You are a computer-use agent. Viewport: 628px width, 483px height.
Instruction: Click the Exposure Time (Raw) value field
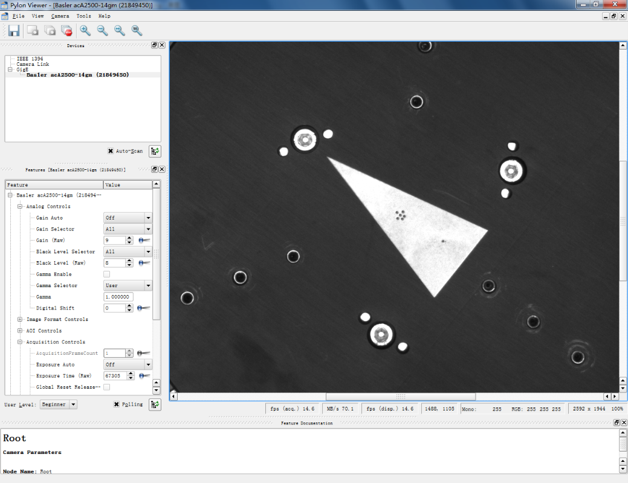click(114, 376)
